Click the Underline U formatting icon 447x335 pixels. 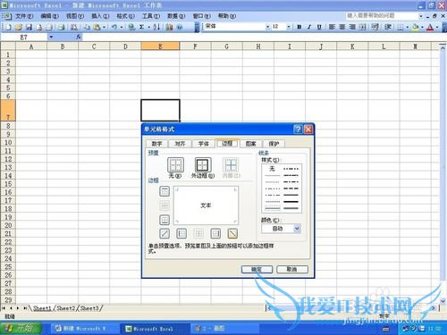(319, 27)
